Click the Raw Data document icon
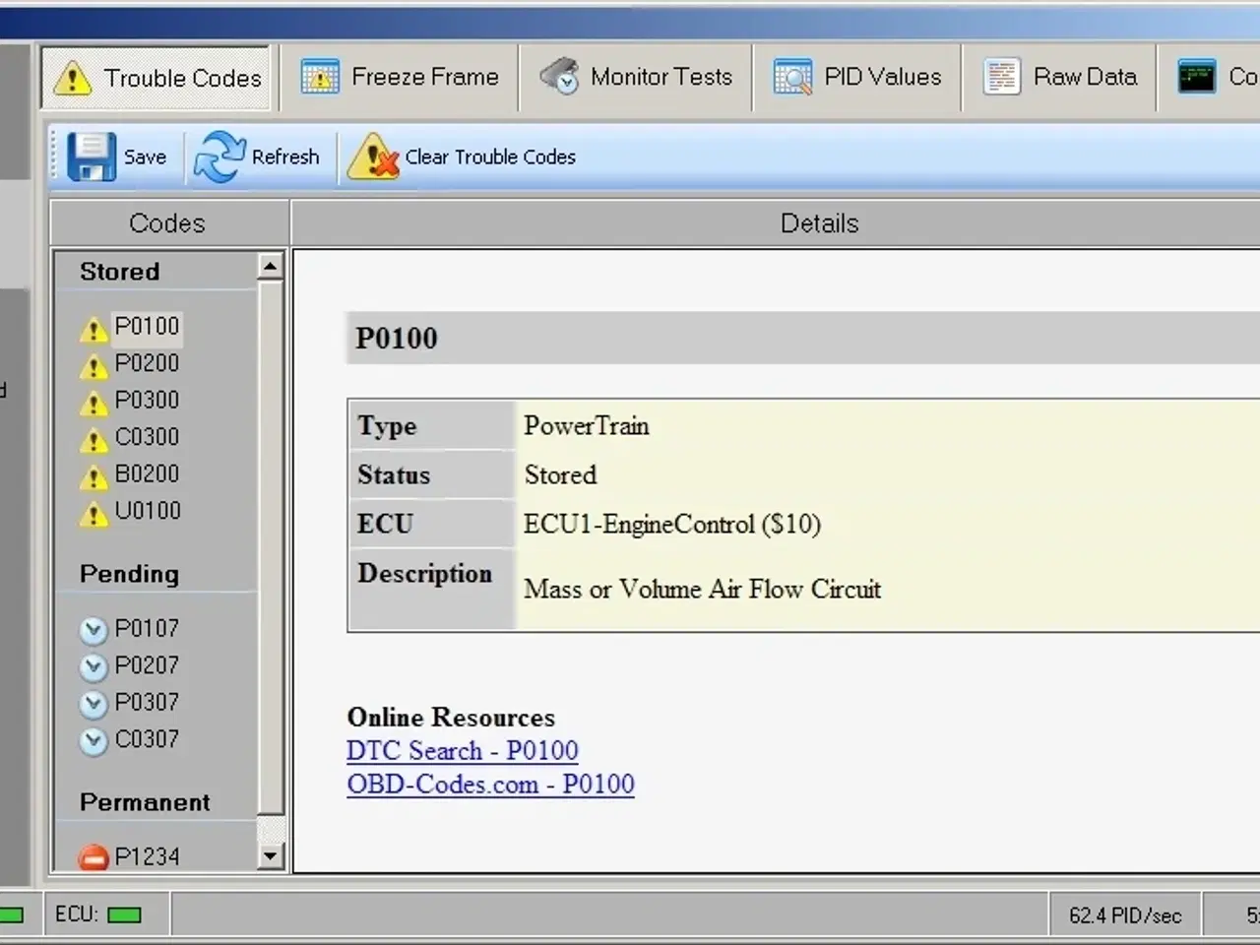Image resolution: width=1260 pixels, height=945 pixels. [1001, 77]
